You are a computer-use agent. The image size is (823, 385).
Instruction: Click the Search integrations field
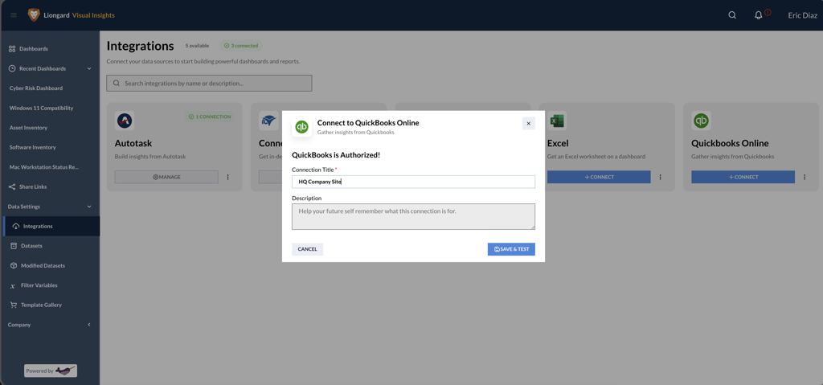209,83
